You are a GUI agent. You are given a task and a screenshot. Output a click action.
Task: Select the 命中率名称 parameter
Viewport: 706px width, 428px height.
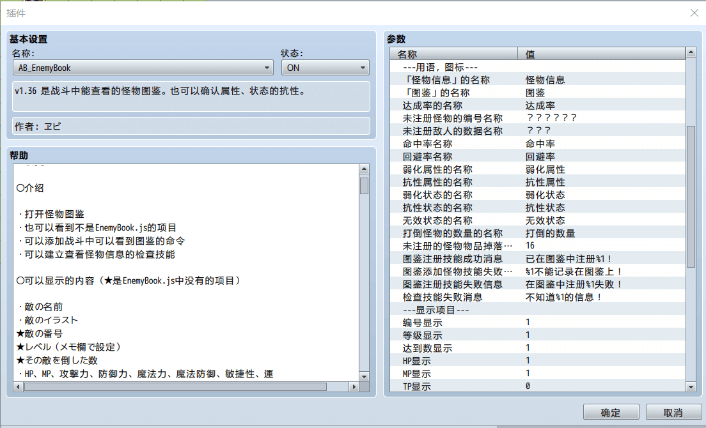538,144
